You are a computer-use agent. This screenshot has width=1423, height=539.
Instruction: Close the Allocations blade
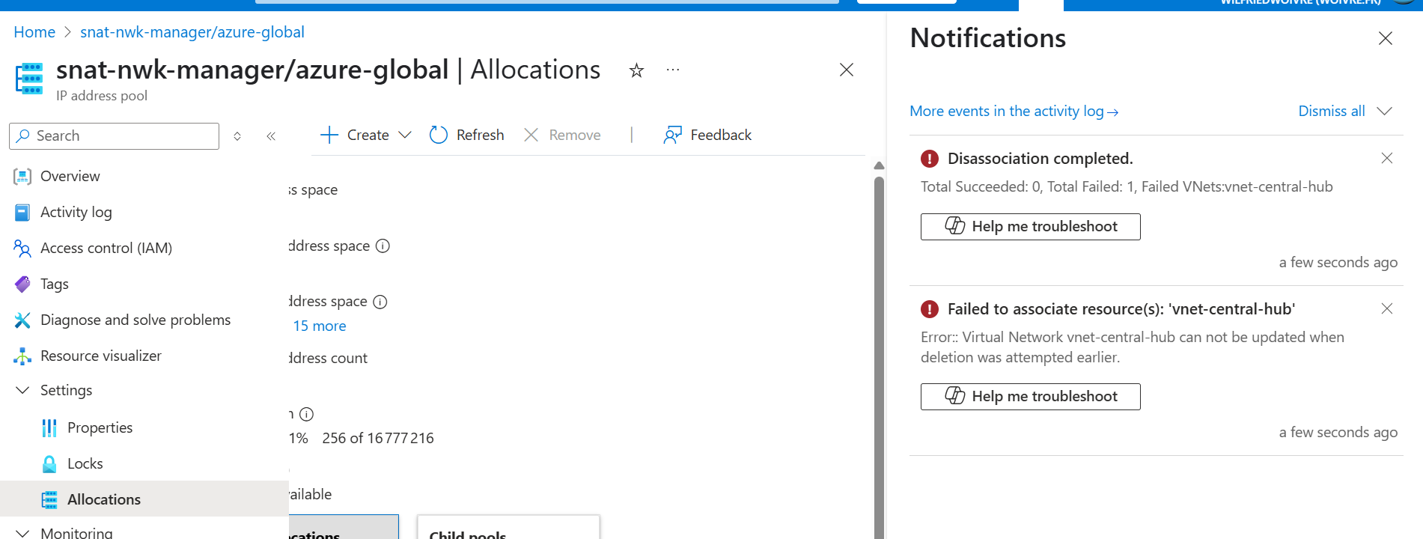coord(847,70)
